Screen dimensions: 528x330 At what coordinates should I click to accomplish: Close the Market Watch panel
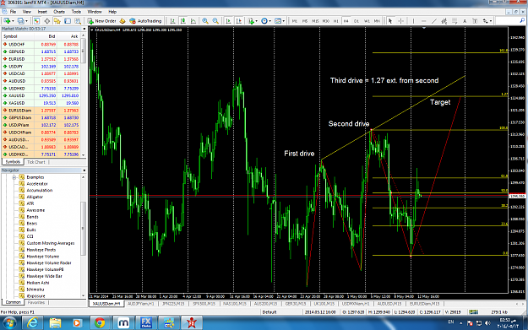point(84,29)
